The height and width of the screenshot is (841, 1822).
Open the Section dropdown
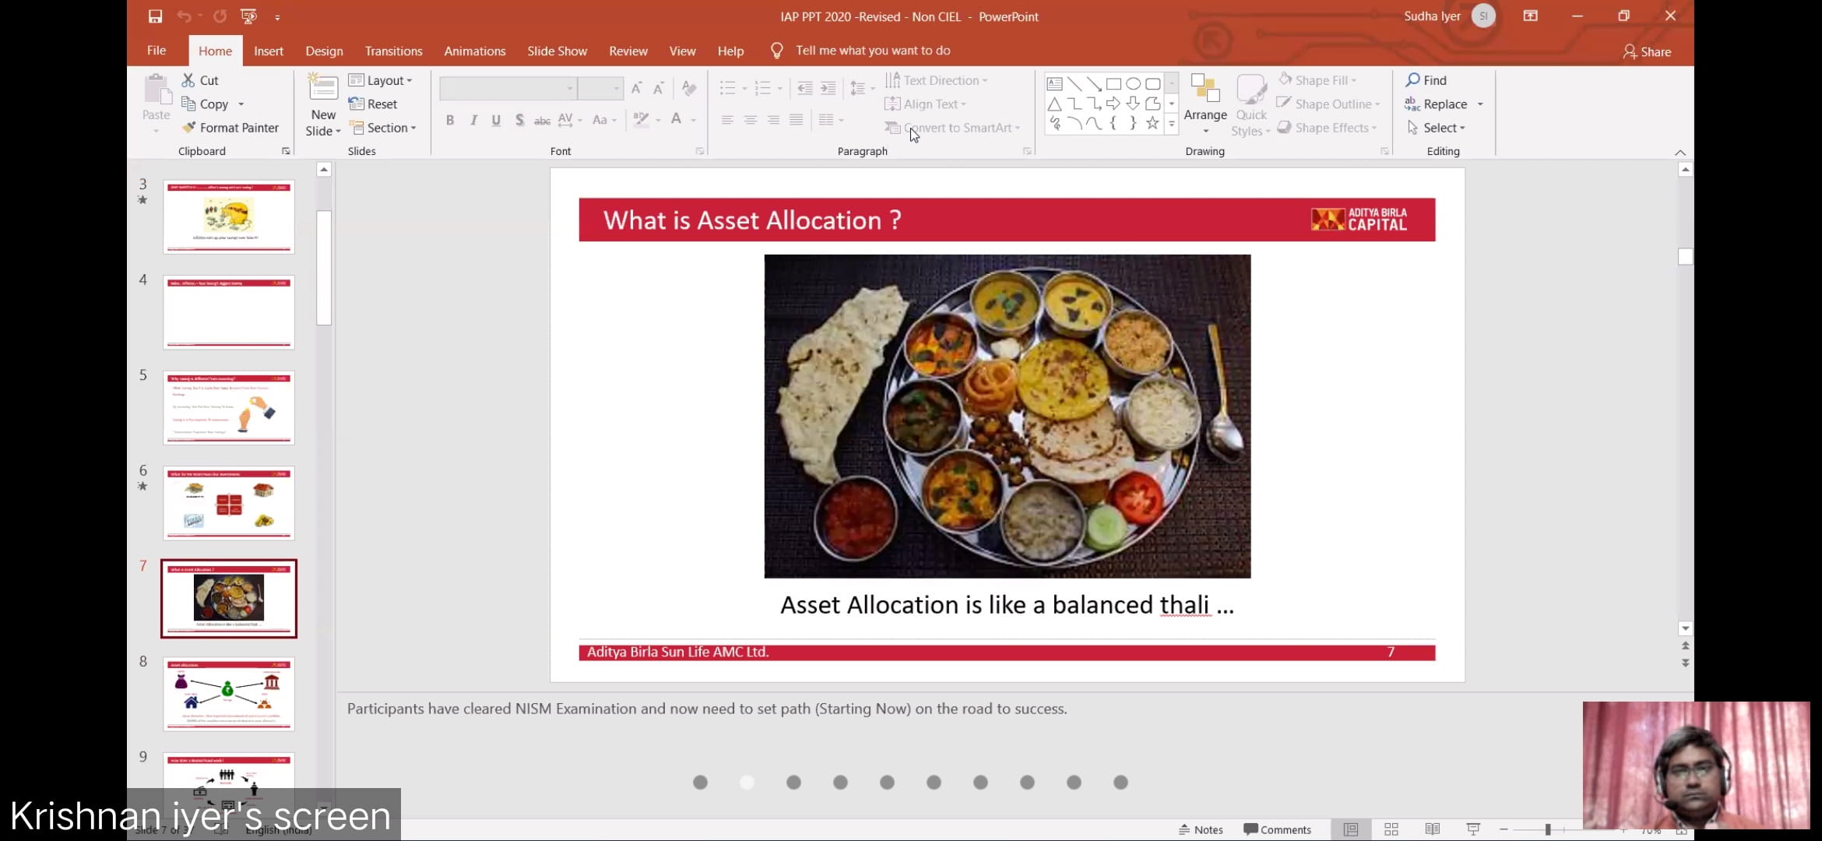382,128
